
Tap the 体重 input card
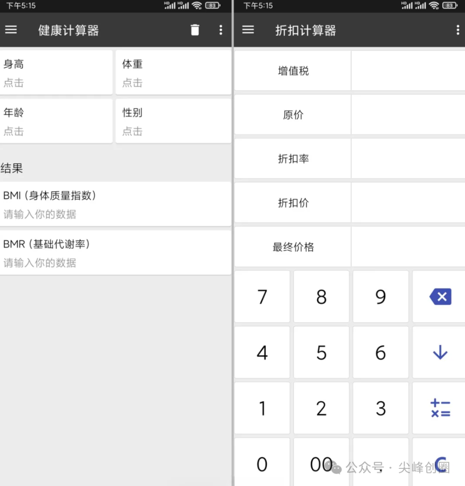click(173, 72)
